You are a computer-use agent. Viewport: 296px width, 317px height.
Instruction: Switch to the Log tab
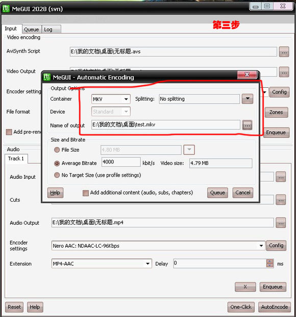pos(51,30)
